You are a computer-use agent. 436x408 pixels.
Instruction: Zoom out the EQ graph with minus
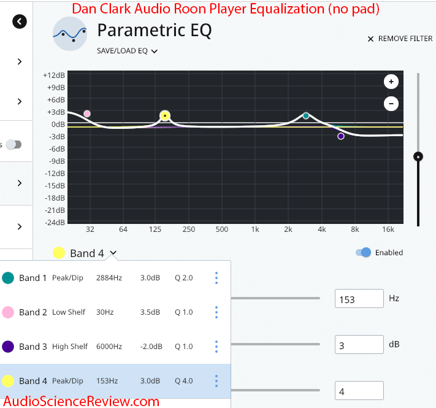pos(391,104)
